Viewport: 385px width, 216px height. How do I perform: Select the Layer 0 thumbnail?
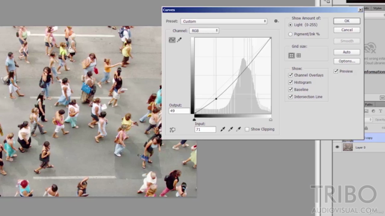click(x=348, y=147)
